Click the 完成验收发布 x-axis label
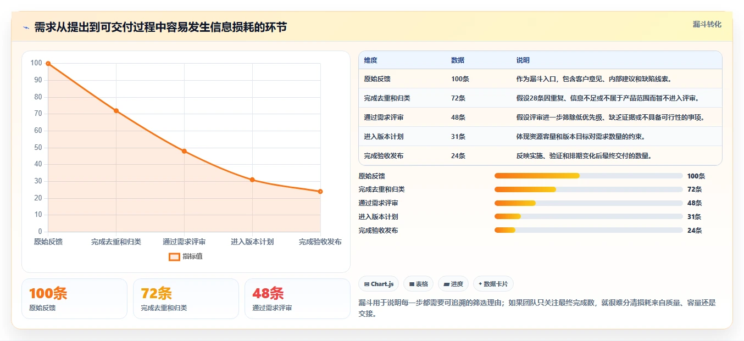This screenshot has width=744, height=341. (x=320, y=242)
